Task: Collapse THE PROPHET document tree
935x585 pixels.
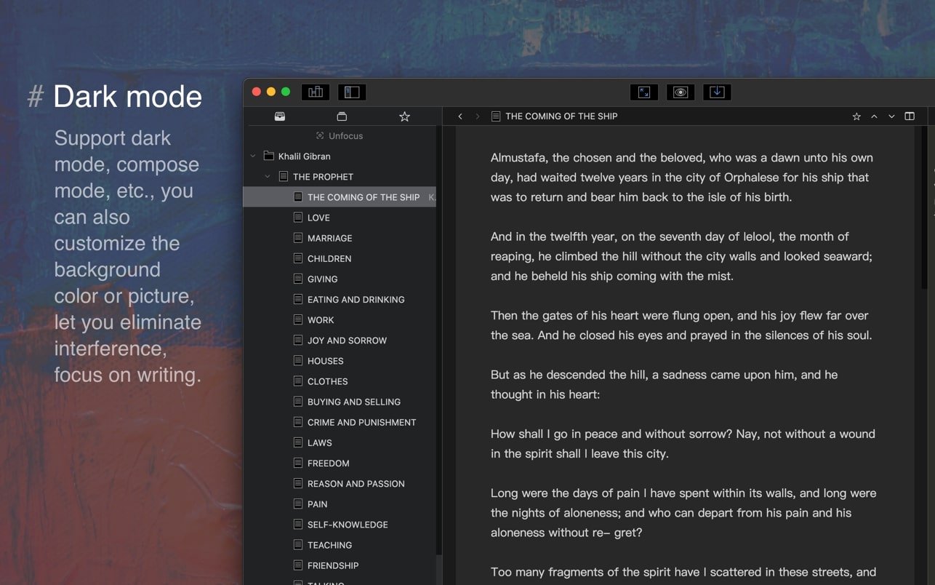Action: coord(268,177)
